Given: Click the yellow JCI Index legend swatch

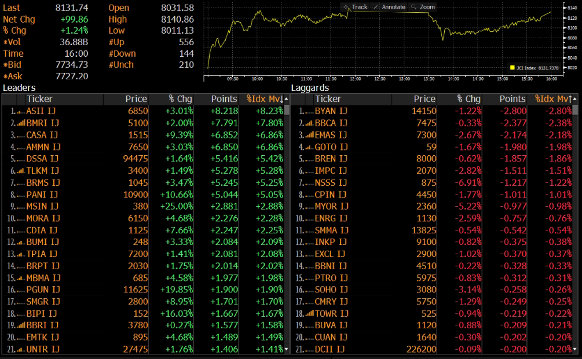Looking at the screenshot, I should [x=513, y=68].
